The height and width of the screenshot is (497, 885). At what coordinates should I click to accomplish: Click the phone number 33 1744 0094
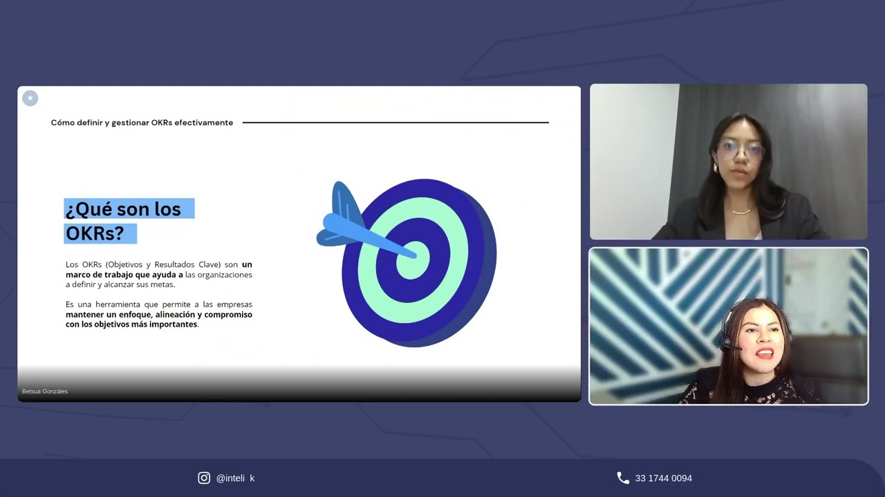pos(663,478)
